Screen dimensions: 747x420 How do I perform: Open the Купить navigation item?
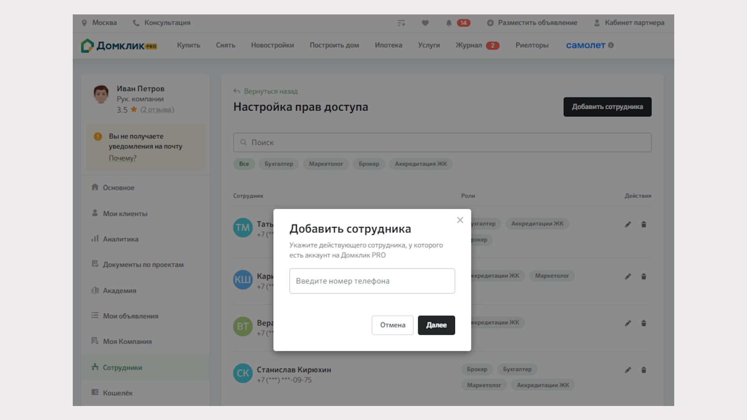click(x=189, y=45)
